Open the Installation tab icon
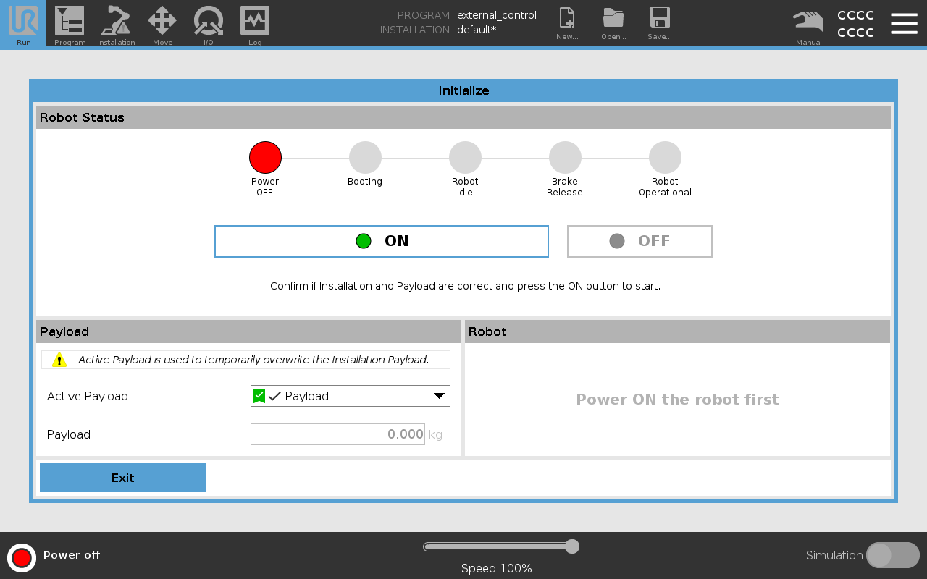 click(116, 23)
